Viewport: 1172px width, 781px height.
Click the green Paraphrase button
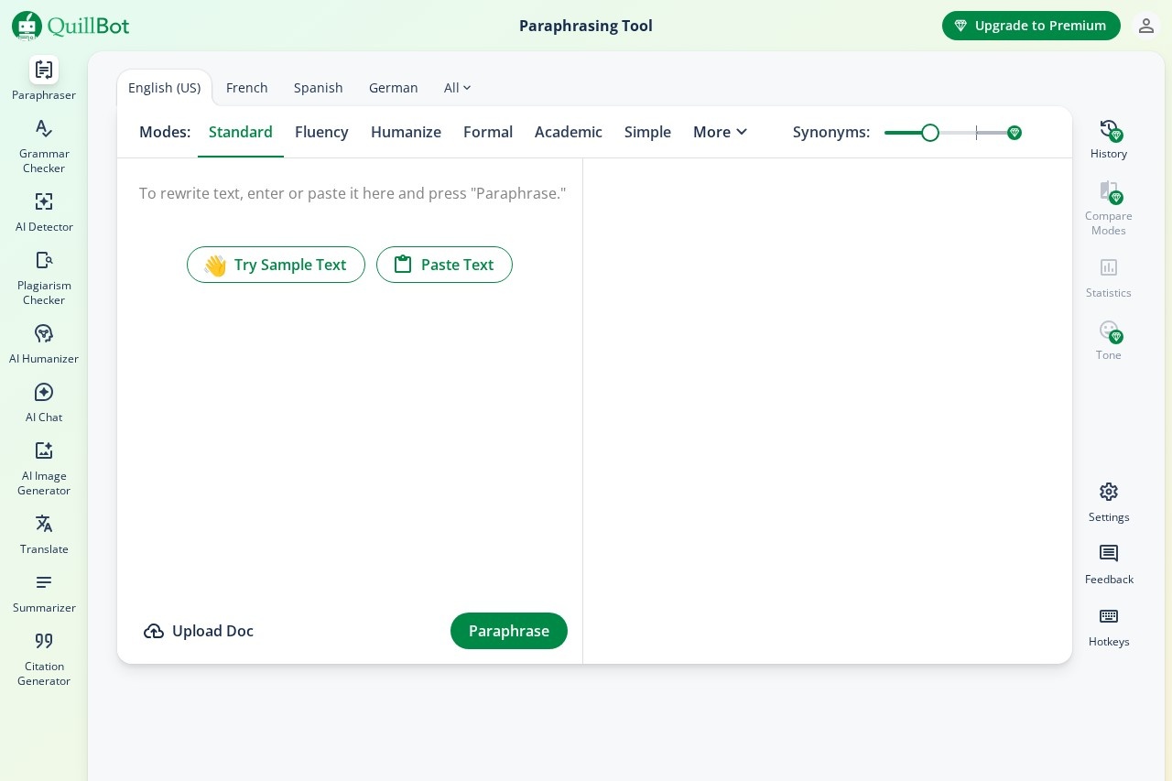pos(508,631)
